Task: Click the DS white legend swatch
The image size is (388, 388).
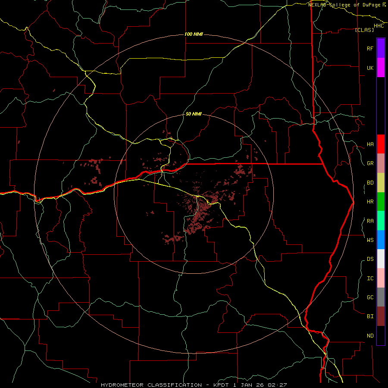Action: pos(381,259)
